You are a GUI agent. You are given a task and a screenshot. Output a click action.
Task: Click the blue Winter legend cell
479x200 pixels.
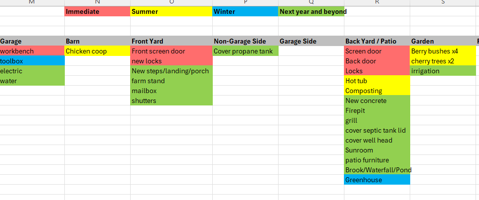point(245,11)
